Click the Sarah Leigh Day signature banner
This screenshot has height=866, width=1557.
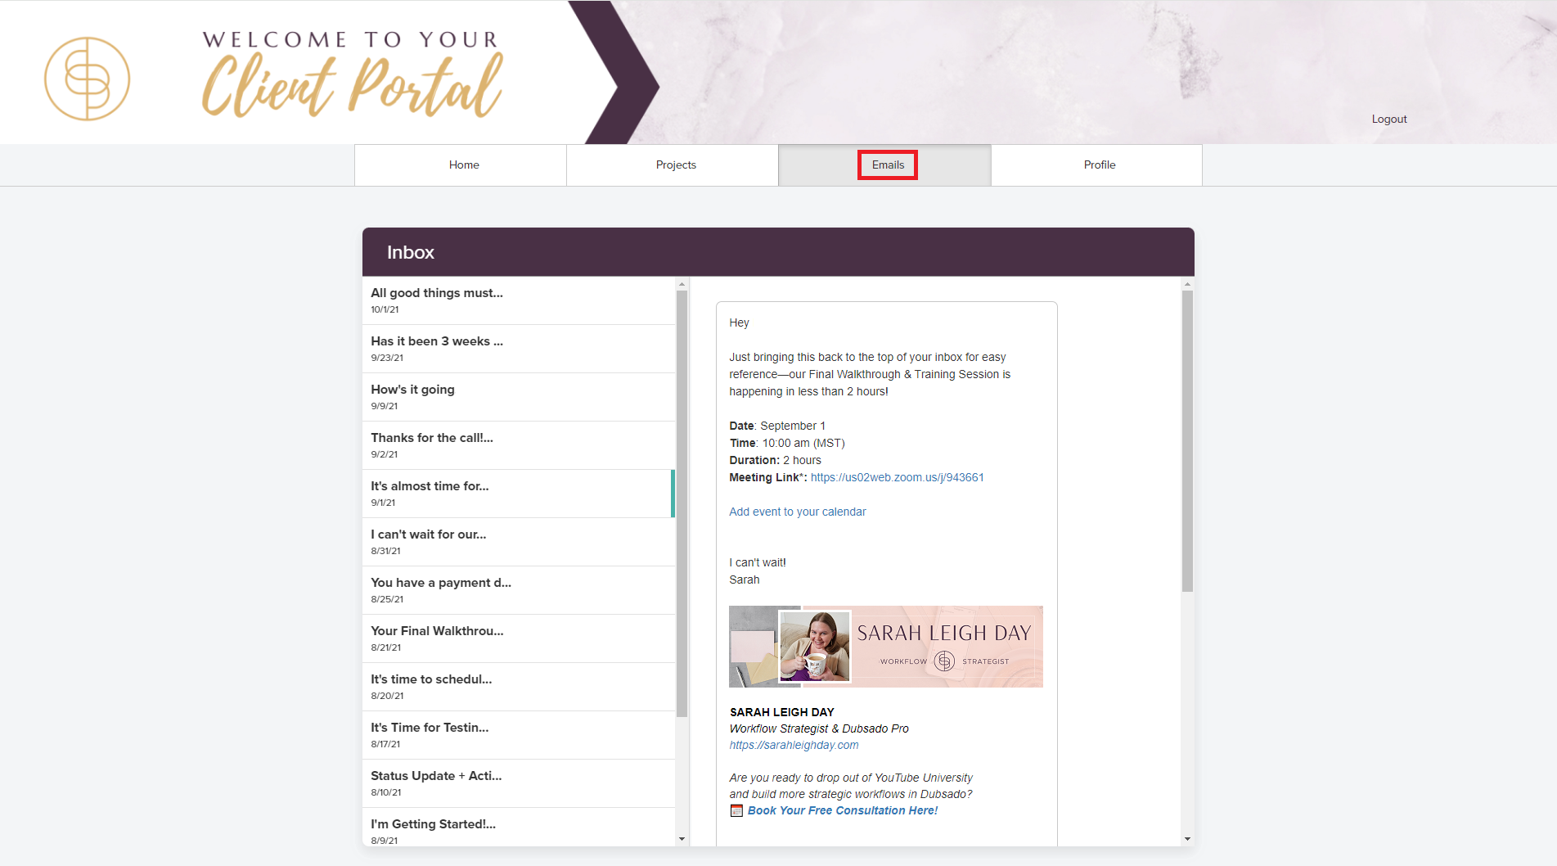pos(885,647)
